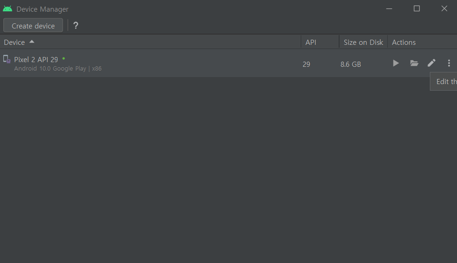The image size is (457, 263).
Task: Click the Actions column header
Action: point(404,42)
